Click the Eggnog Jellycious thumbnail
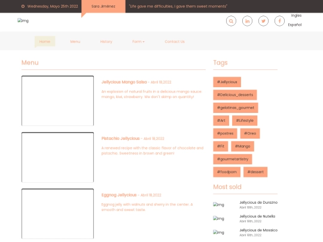Screen dimensions: 323x242 click(x=57, y=213)
